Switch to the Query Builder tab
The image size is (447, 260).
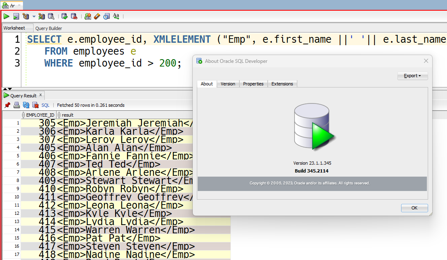pos(49,28)
